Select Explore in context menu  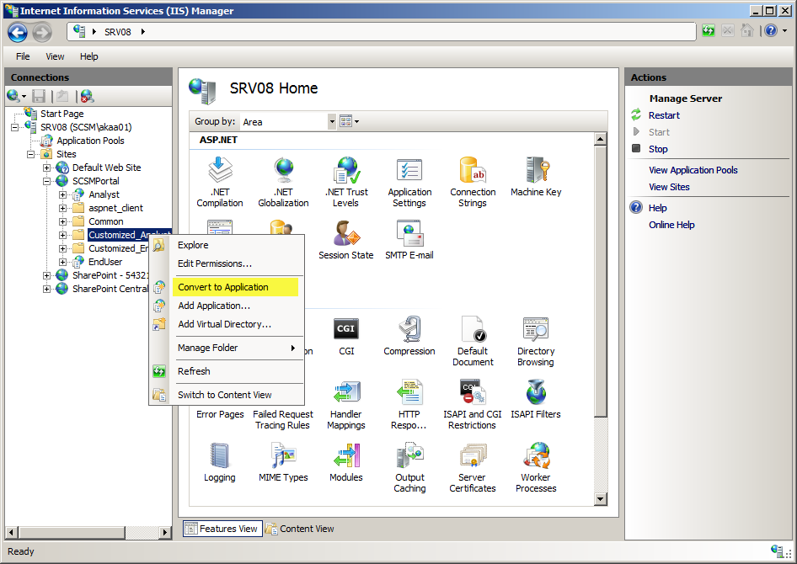227,245
